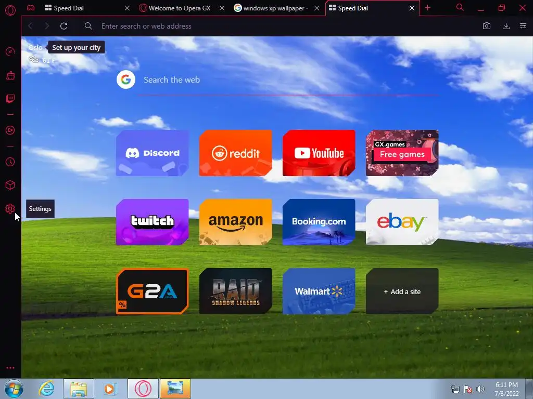533x399 pixels.
Task: Open GX Cleaner sidebar icon
Action: 10,75
